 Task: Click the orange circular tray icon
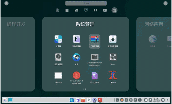point(122,100)
